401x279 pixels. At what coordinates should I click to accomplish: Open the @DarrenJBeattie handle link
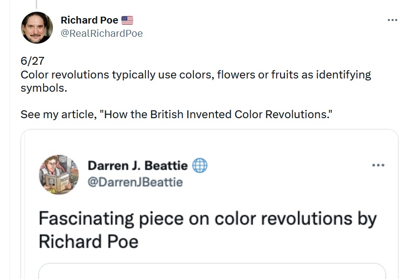[x=135, y=182]
